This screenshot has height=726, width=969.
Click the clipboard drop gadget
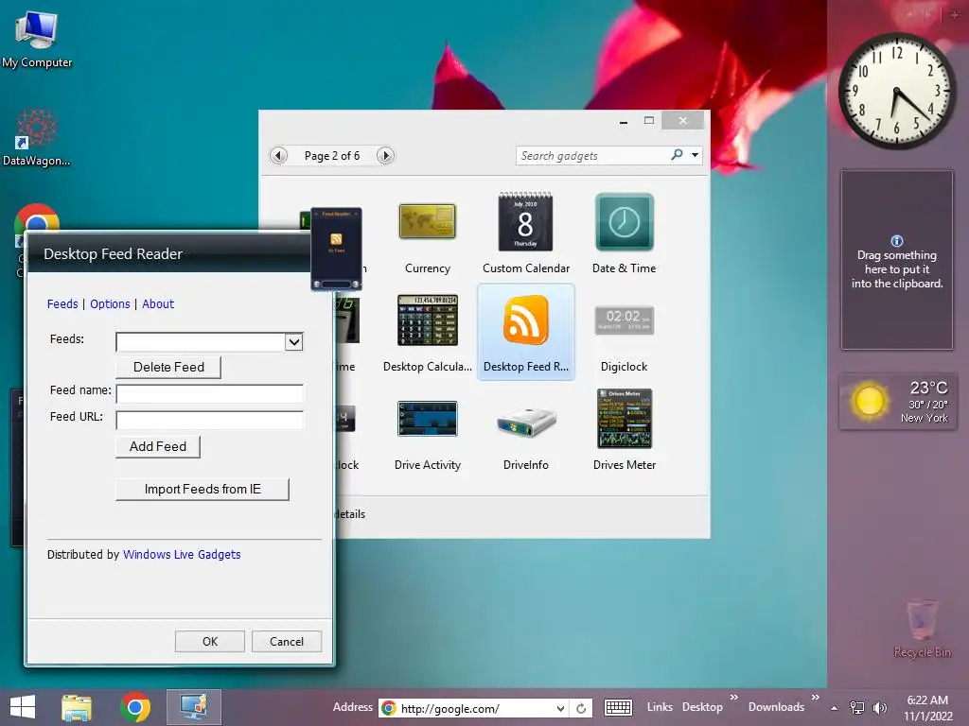tap(897, 260)
